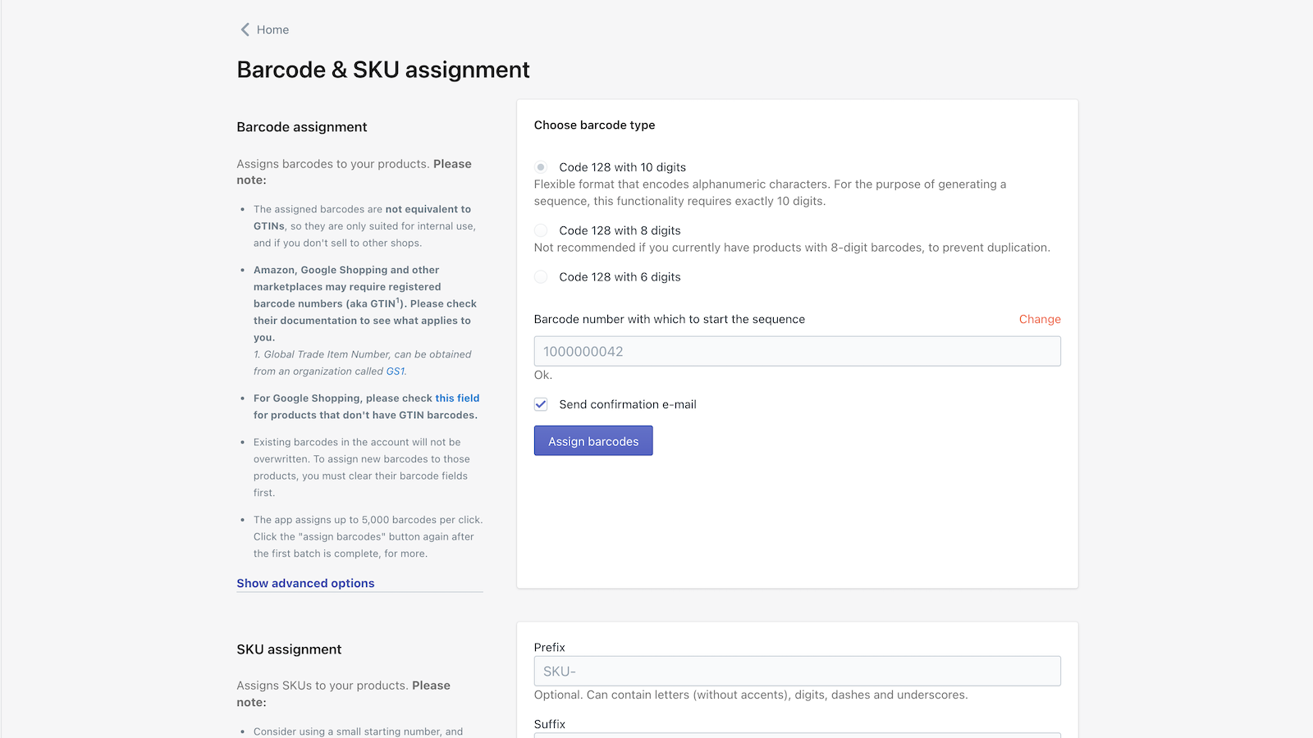Click the Code 128 with 10 digits label text
Image resolution: width=1313 pixels, height=738 pixels.
click(x=622, y=166)
